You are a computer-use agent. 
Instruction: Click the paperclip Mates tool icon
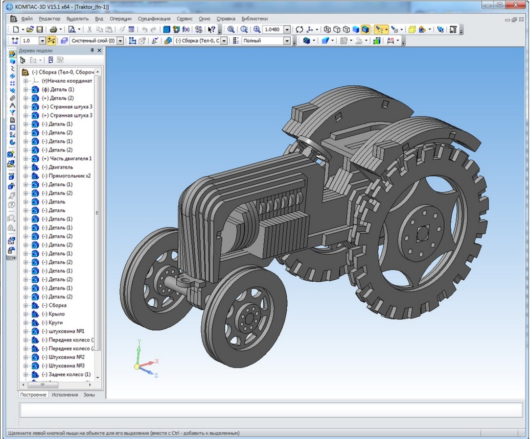coord(12,98)
